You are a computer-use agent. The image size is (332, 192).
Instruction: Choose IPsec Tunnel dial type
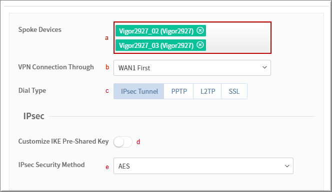139,91
